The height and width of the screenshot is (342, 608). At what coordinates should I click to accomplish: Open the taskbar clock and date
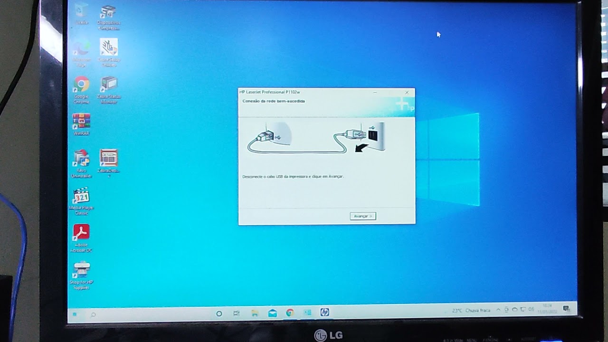pos(547,309)
